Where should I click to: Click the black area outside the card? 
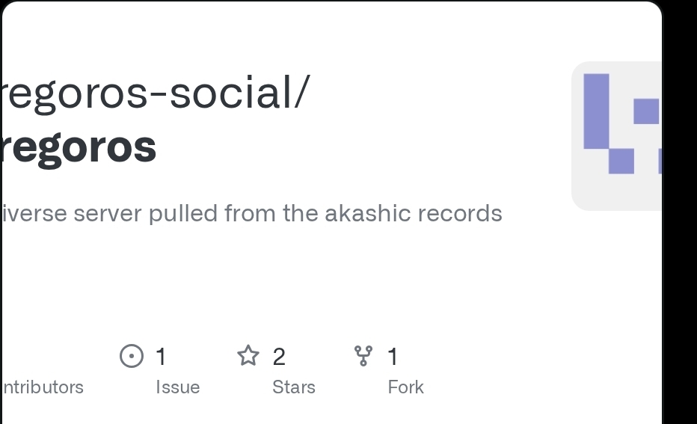[680, 224]
